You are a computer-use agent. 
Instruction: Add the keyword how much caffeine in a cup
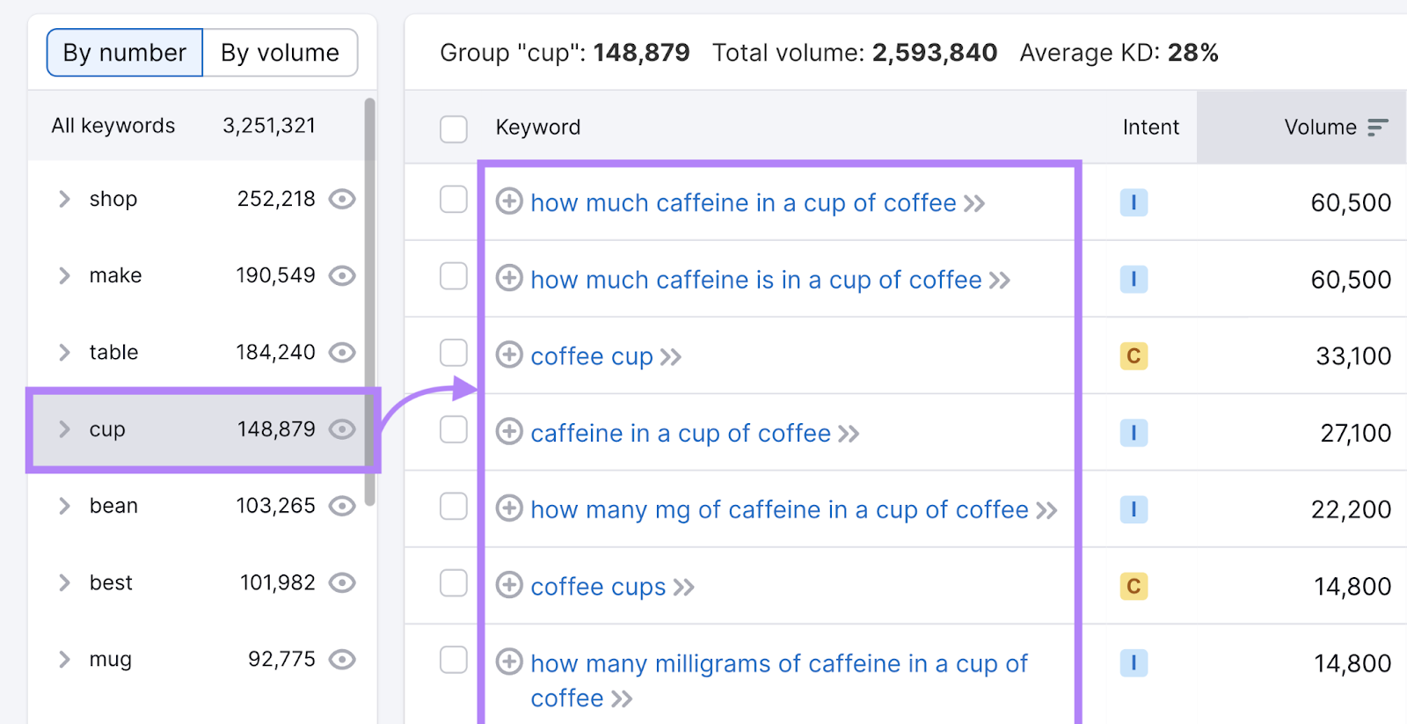tap(509, 202)
